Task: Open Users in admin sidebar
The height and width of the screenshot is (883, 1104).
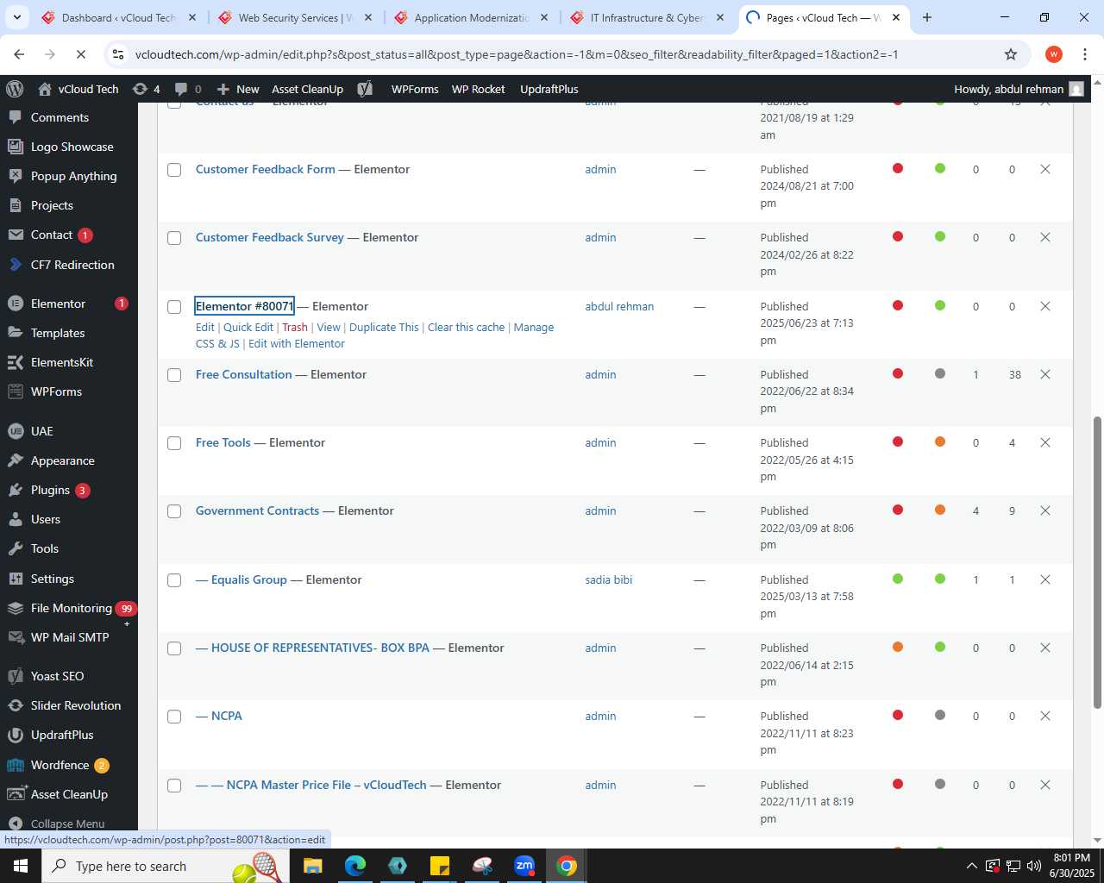Action: tap(46, 519)
